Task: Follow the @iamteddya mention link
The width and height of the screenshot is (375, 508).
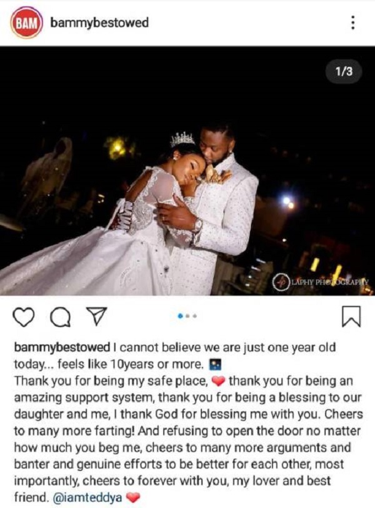Action: (x=87, y=497)
